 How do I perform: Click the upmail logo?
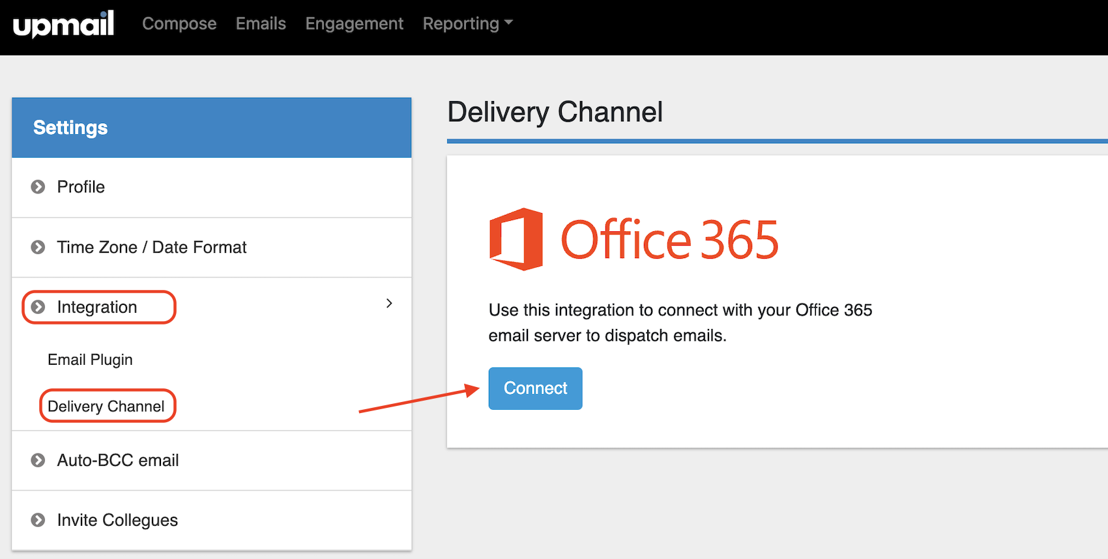tap(63, 25)
